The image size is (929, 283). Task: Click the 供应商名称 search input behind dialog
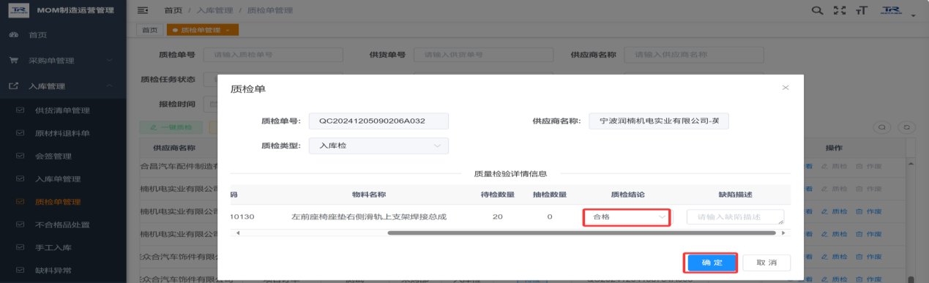click(x=694, y=55)
